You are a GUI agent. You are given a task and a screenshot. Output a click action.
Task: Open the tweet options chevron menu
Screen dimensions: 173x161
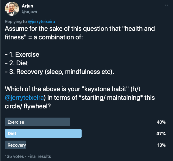[x=166, y=6]
